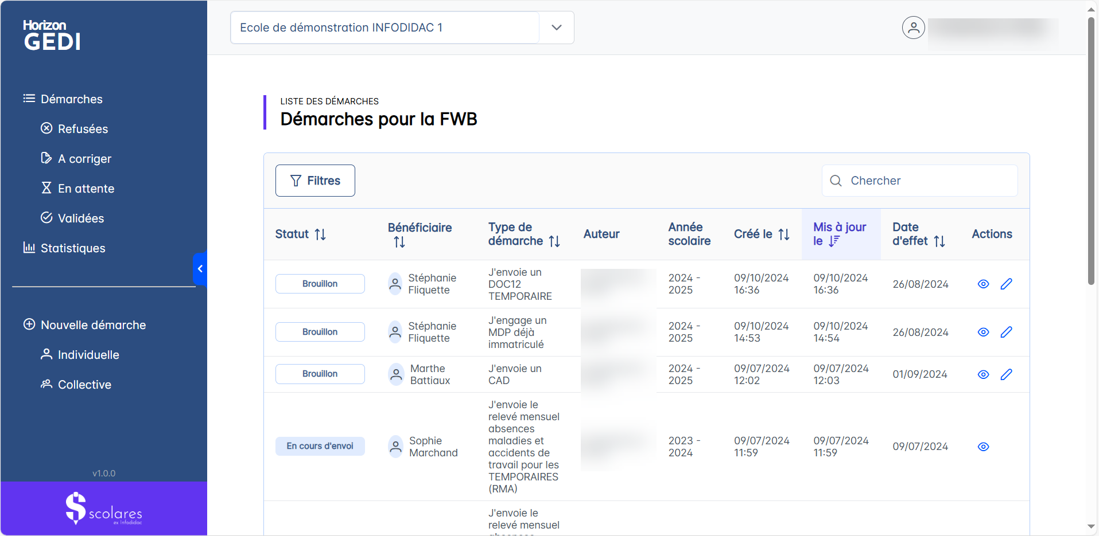Click the user profile avatar icon
The height and width of the screenshot is (536, 1099).
point(913,28)
